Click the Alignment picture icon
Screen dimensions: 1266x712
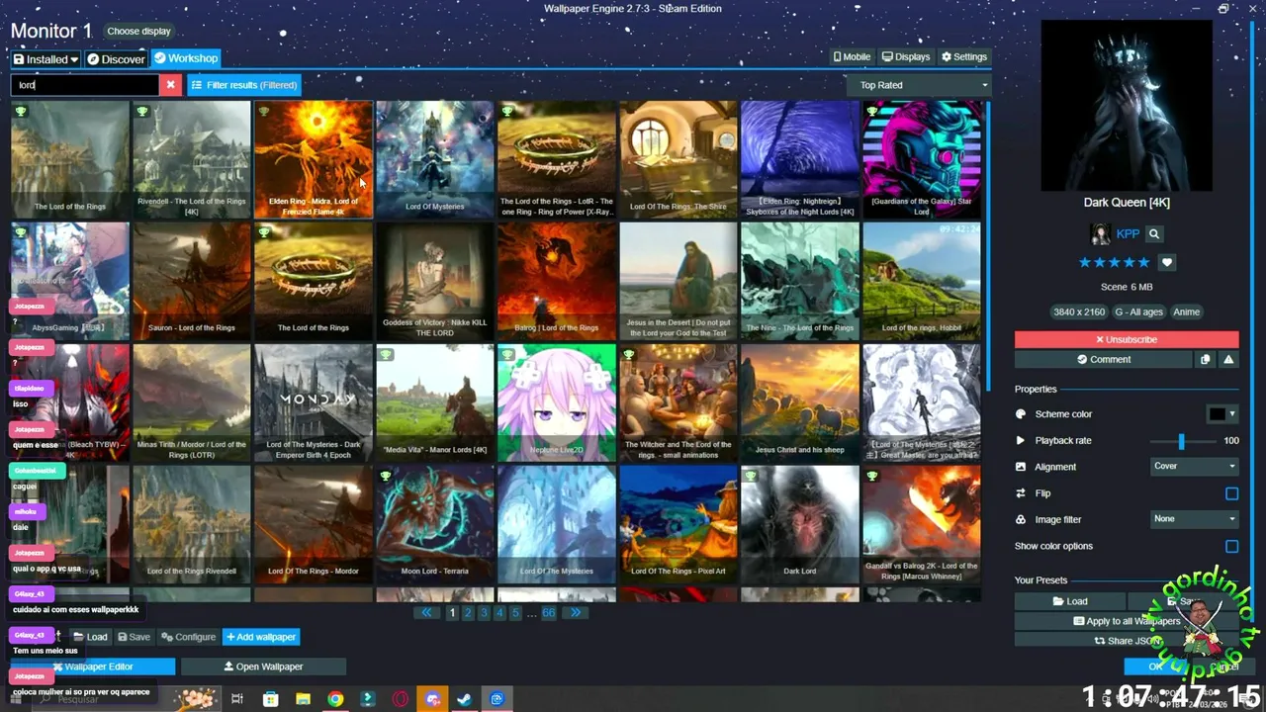tap(1021, 467)
